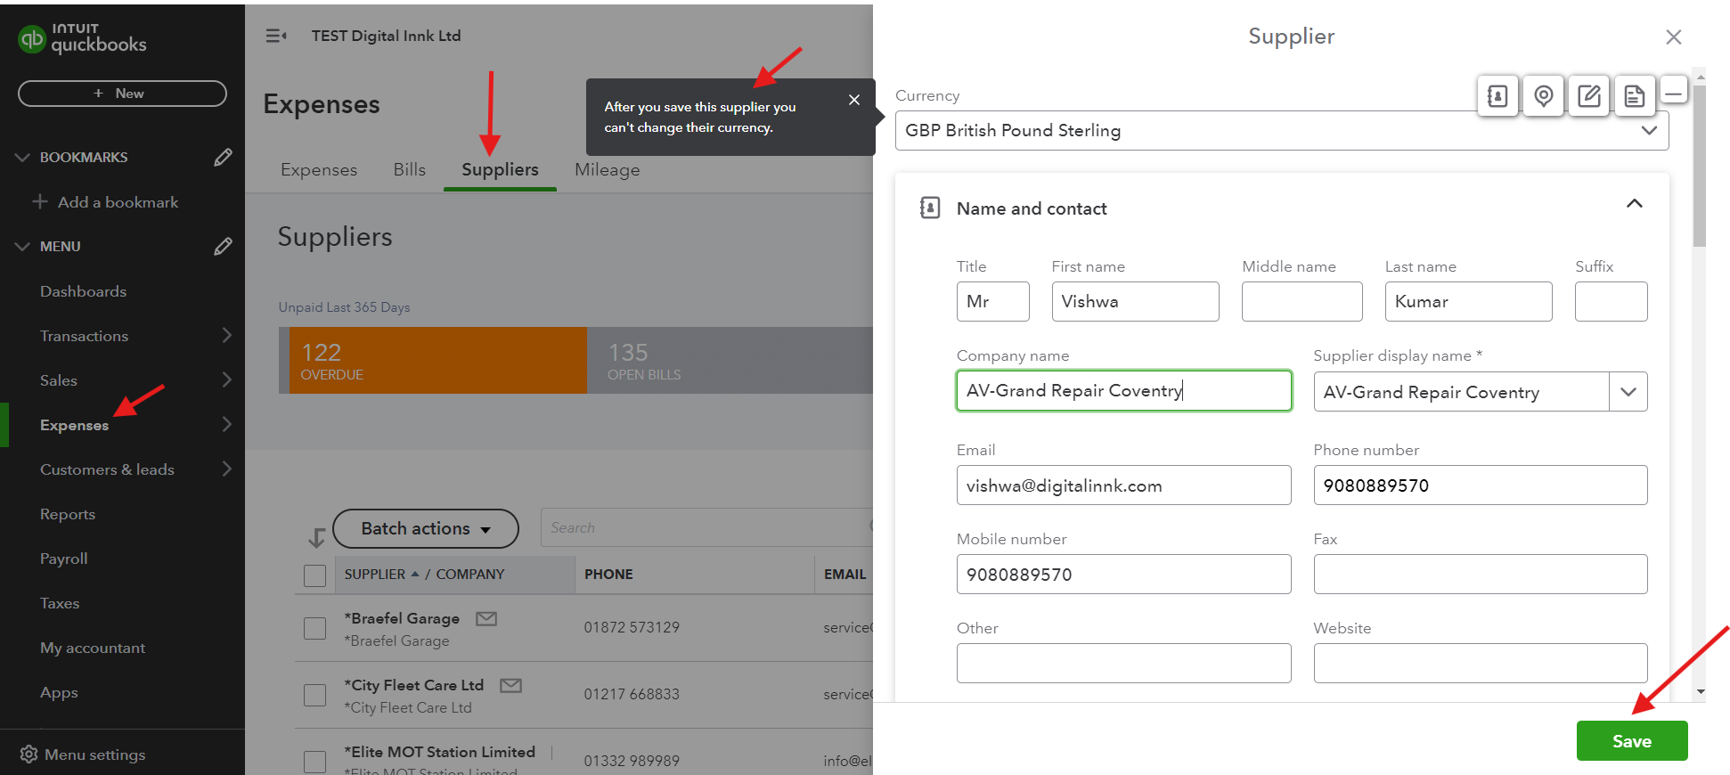The height and width of the screenshot is (775, 1730).
Task: Collapse the navigation menu icon
Action: click(x=276, y=36)
